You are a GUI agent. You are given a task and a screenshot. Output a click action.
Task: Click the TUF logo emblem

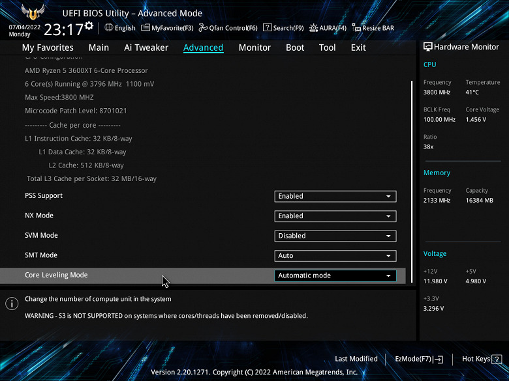pos(33,12)
